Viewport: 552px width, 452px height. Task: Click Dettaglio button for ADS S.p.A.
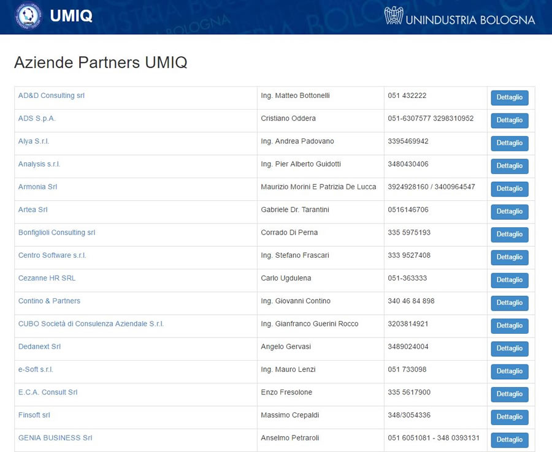click(510, 120)
